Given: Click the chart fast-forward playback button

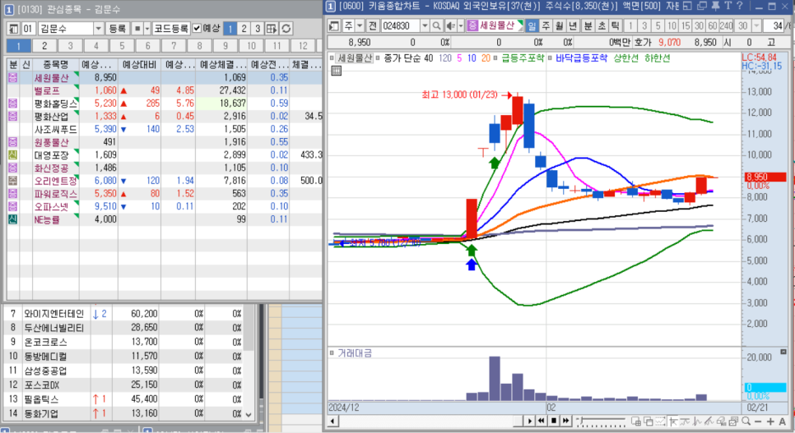Looking at the screenshot, I should 566,421.
